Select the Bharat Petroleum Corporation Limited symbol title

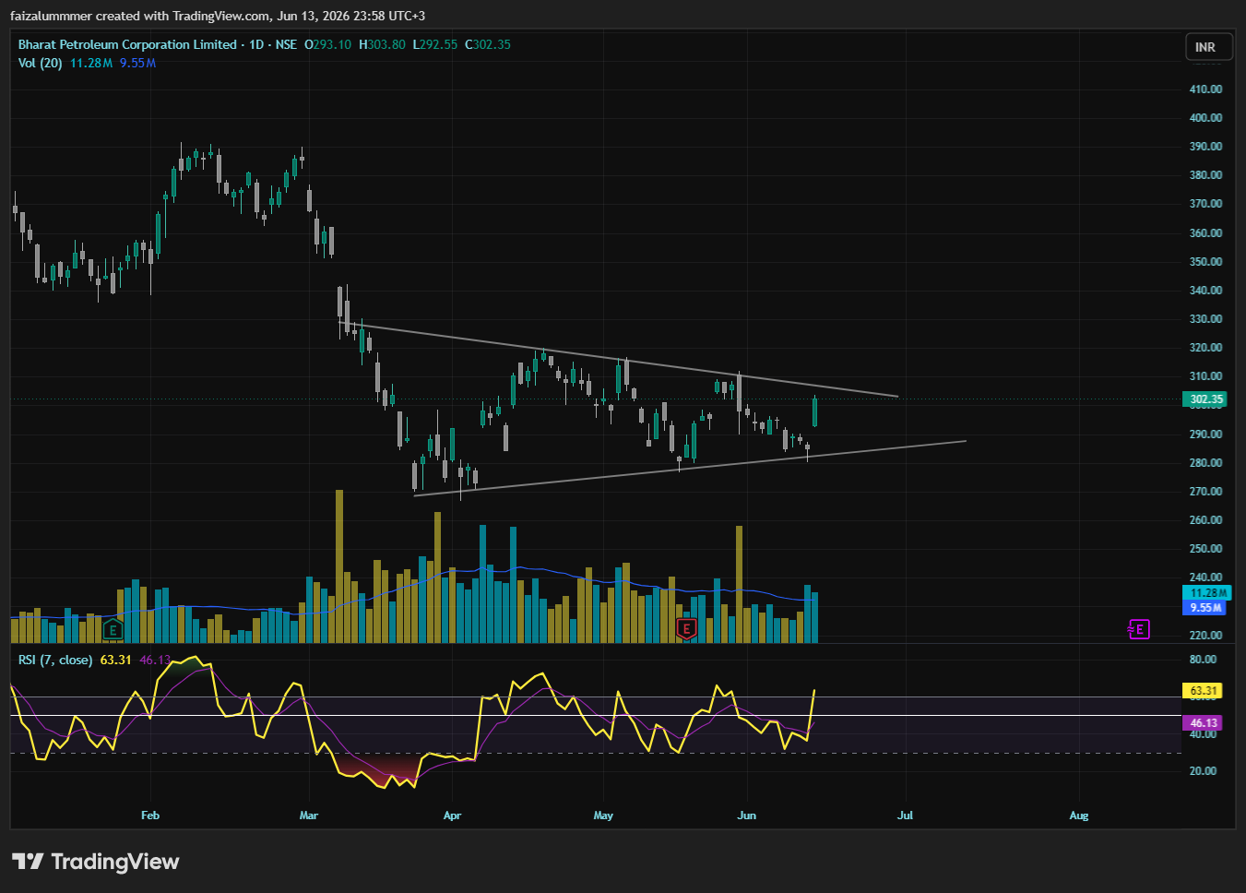pyautogui.click(x=127, y=44)
